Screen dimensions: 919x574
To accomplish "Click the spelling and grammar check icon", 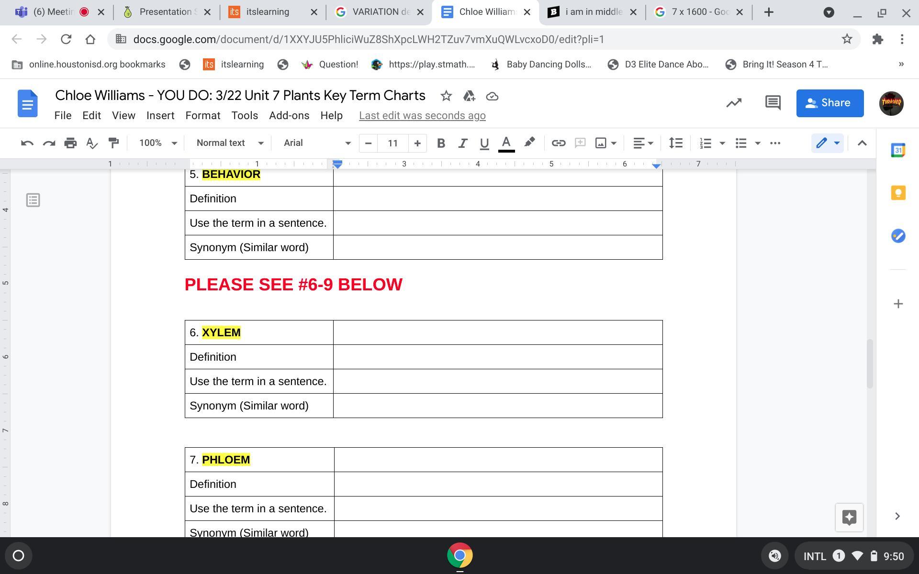I will click(91, 143).
